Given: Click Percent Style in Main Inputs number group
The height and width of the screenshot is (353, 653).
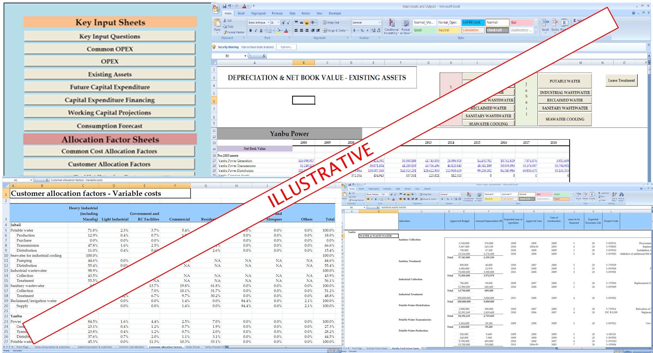Looking at the screenshot, I should [362, 30].
